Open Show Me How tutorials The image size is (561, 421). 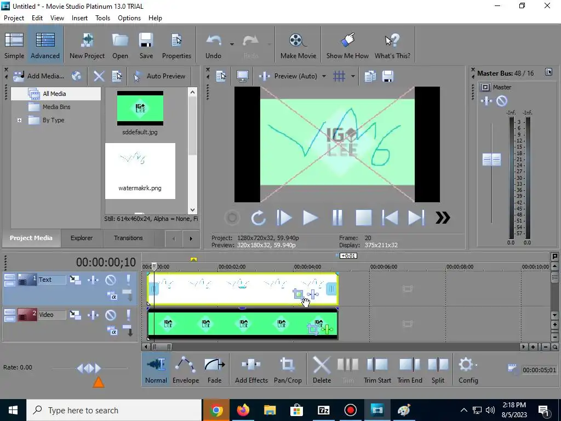[347, 45]
